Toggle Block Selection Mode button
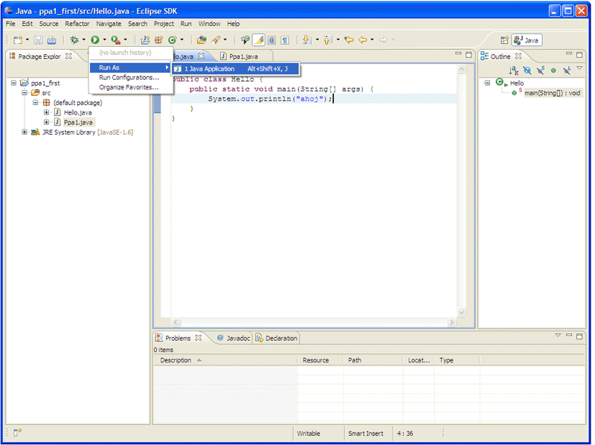This screenshot has height=445, width=595. pos(271,40)
